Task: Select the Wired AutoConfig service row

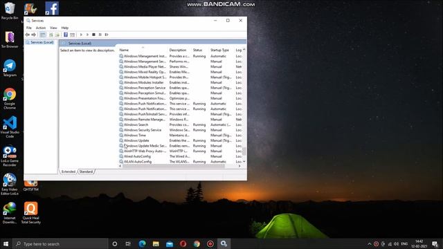Action: pyautogui.click(x=180, y=156)
